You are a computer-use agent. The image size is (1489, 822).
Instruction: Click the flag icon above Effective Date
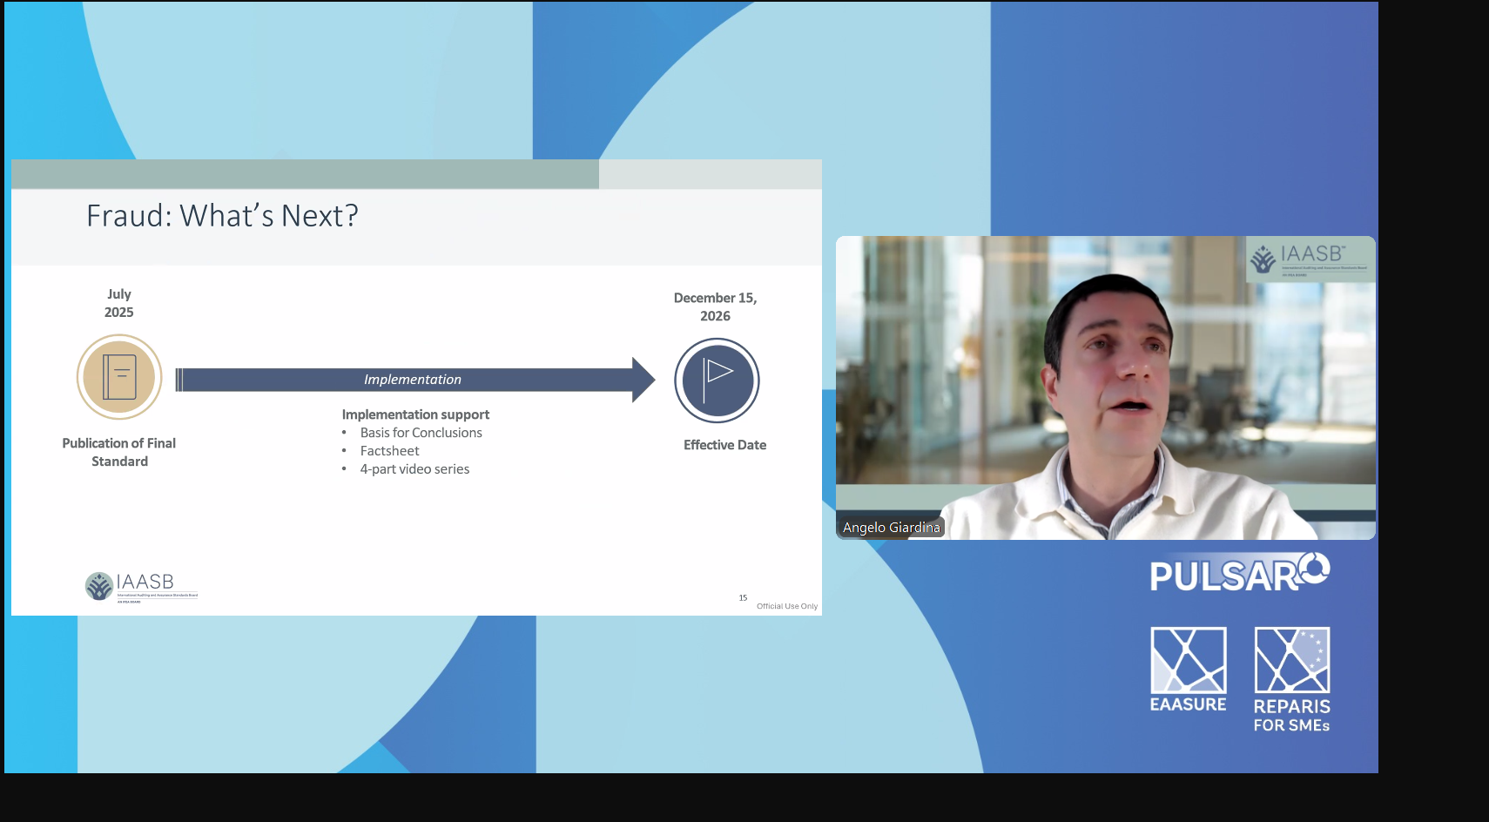coord(717,381)
